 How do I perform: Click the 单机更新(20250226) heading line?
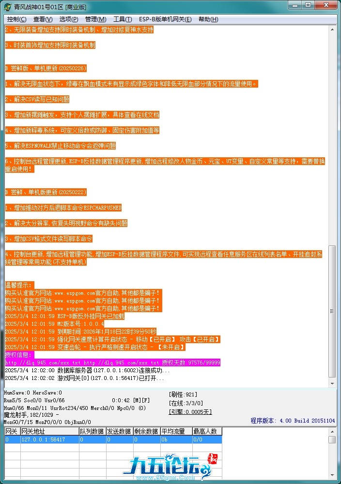tap(46, 68)
